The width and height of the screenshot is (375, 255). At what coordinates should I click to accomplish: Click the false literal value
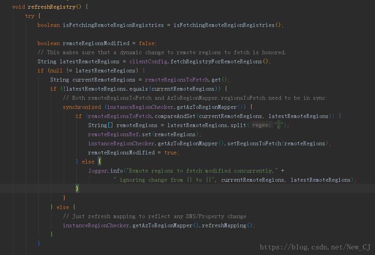click(x=147, y=43)
